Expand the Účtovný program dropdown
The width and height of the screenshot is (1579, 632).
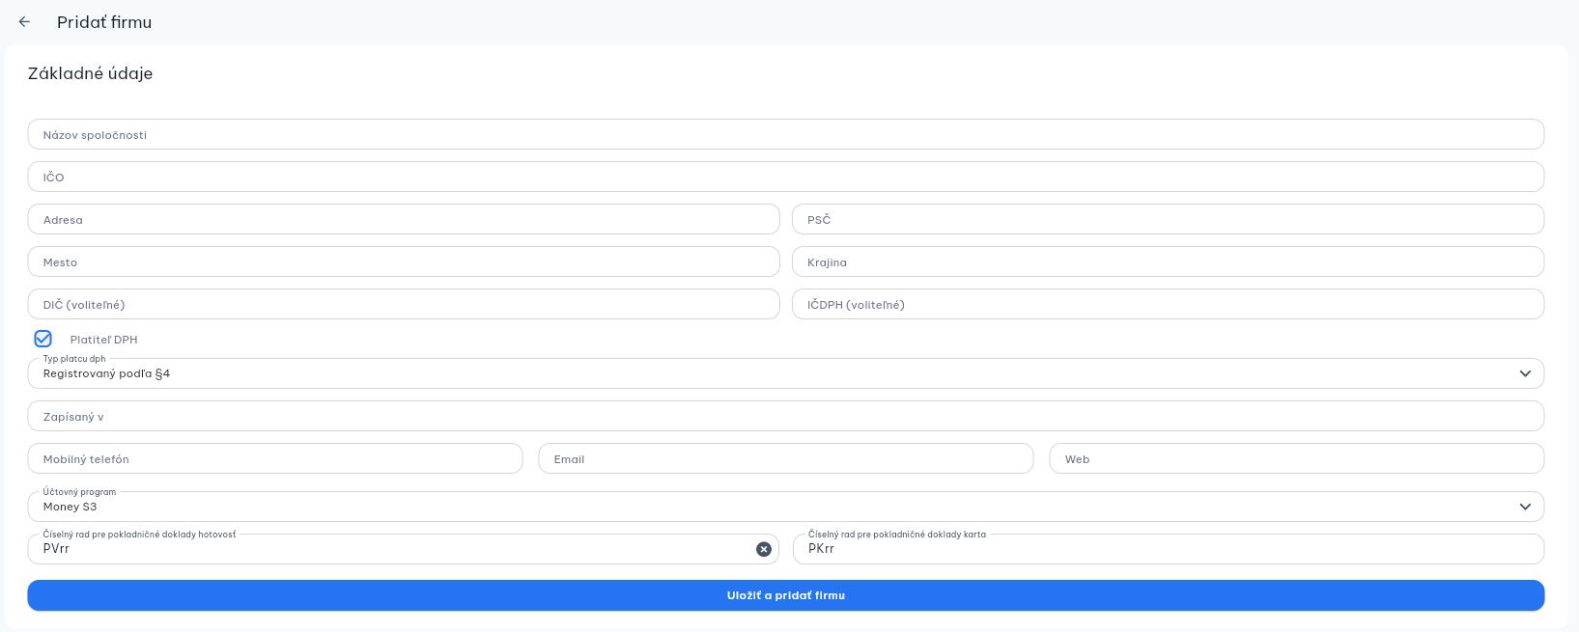786,507
